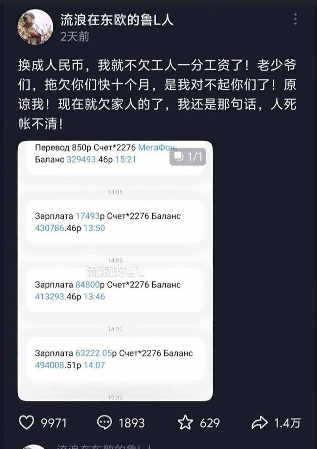317x449 pixels.
Task: Tap the 1/1 image counter badge
Action: tap(188, 157)
